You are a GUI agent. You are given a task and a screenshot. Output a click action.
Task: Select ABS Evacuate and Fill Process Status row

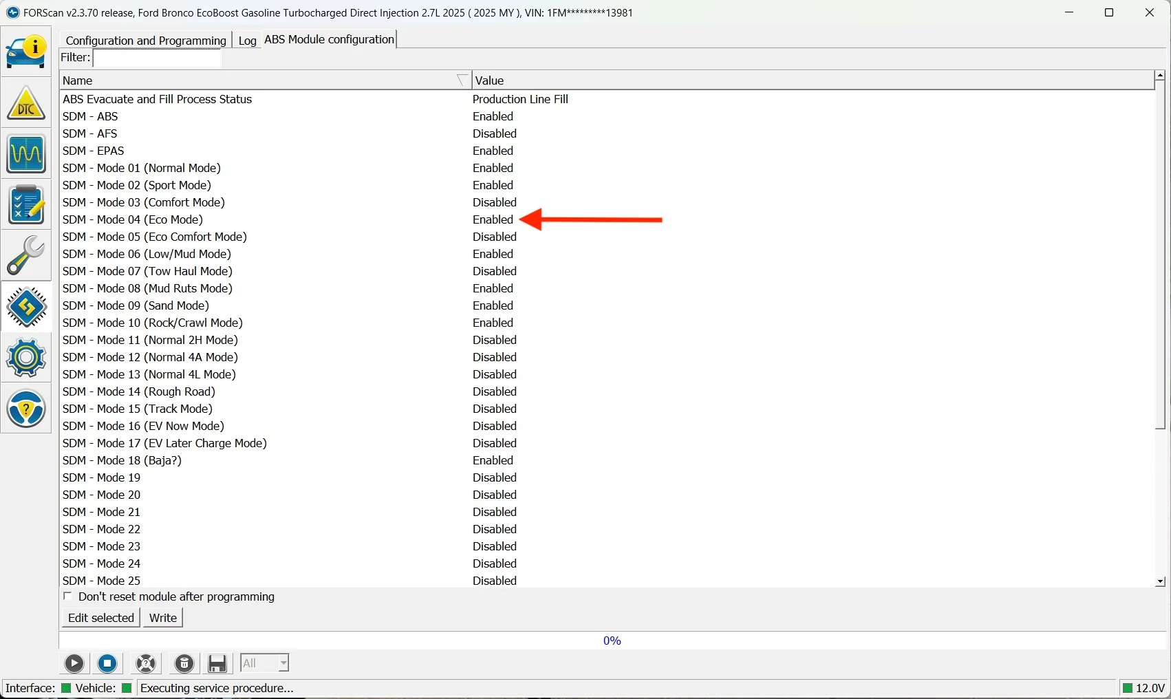(x=607, y=99)
